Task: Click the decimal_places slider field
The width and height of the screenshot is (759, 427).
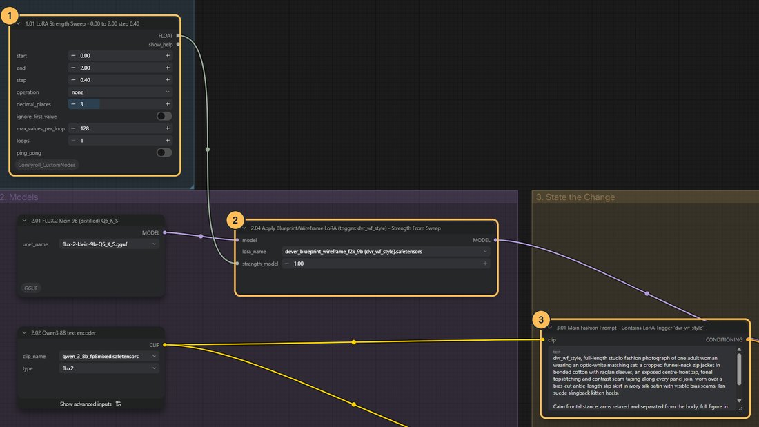Action: tap(120, 104)
